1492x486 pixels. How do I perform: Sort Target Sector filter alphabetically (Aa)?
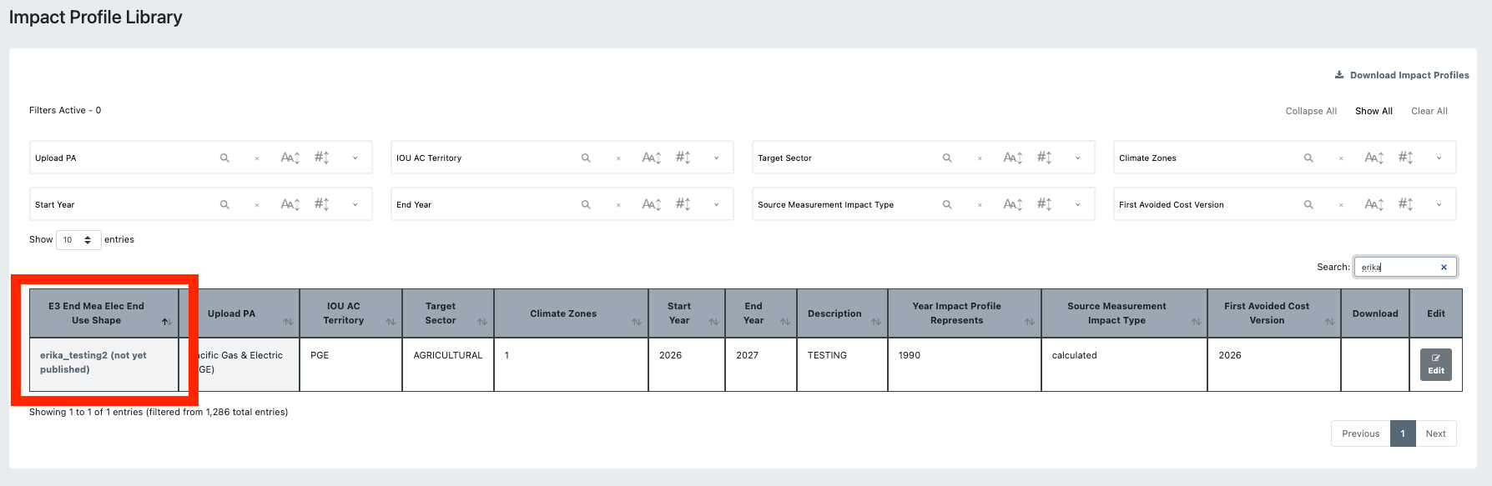coord(1013,158)
